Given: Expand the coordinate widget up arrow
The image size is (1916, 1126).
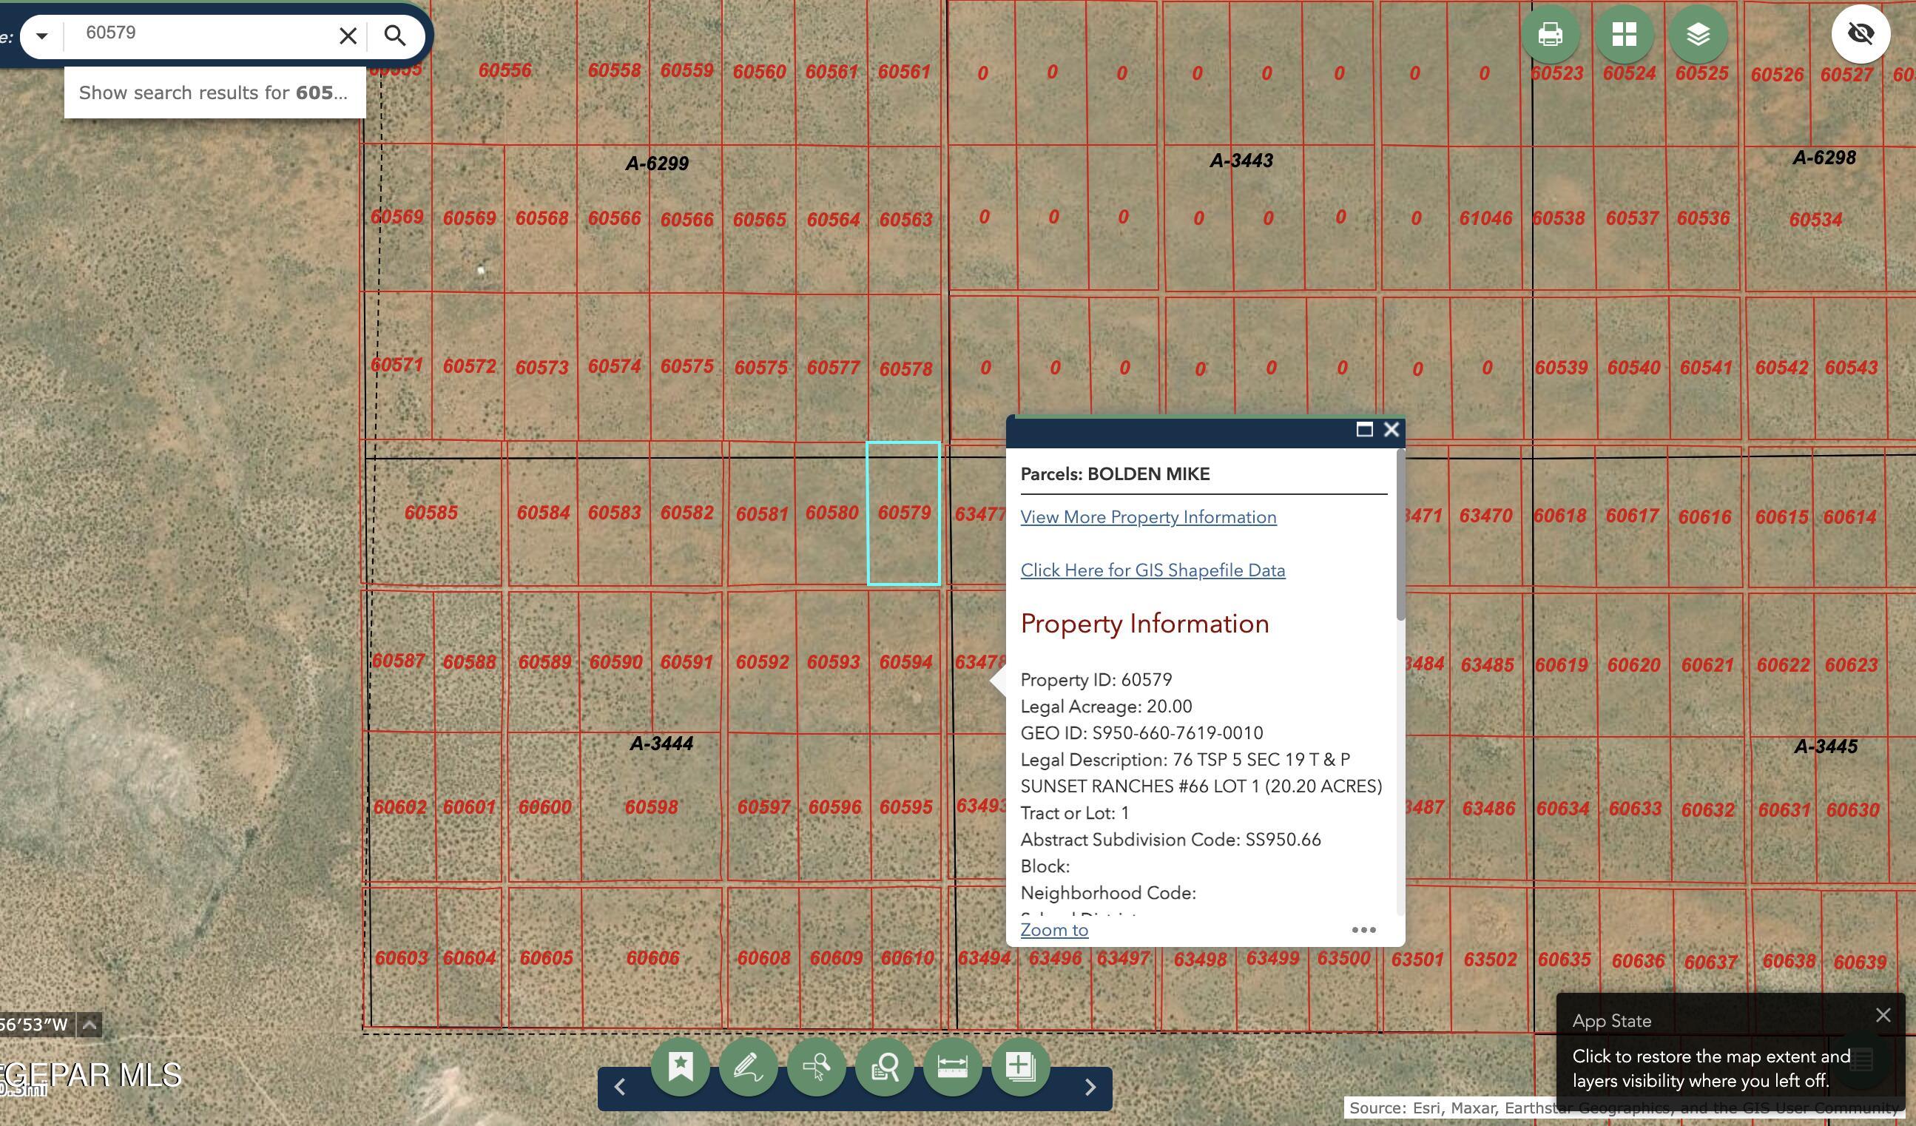Looking at the screenshot, I should pos(90,1025).
